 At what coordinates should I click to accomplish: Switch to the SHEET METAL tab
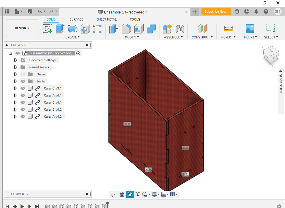tap(107, 19)
